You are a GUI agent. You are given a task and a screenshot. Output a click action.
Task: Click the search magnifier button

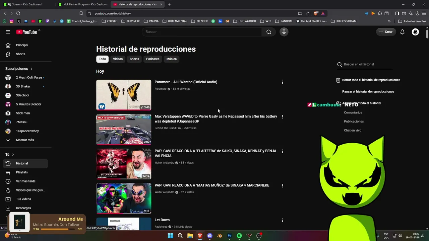269,32
